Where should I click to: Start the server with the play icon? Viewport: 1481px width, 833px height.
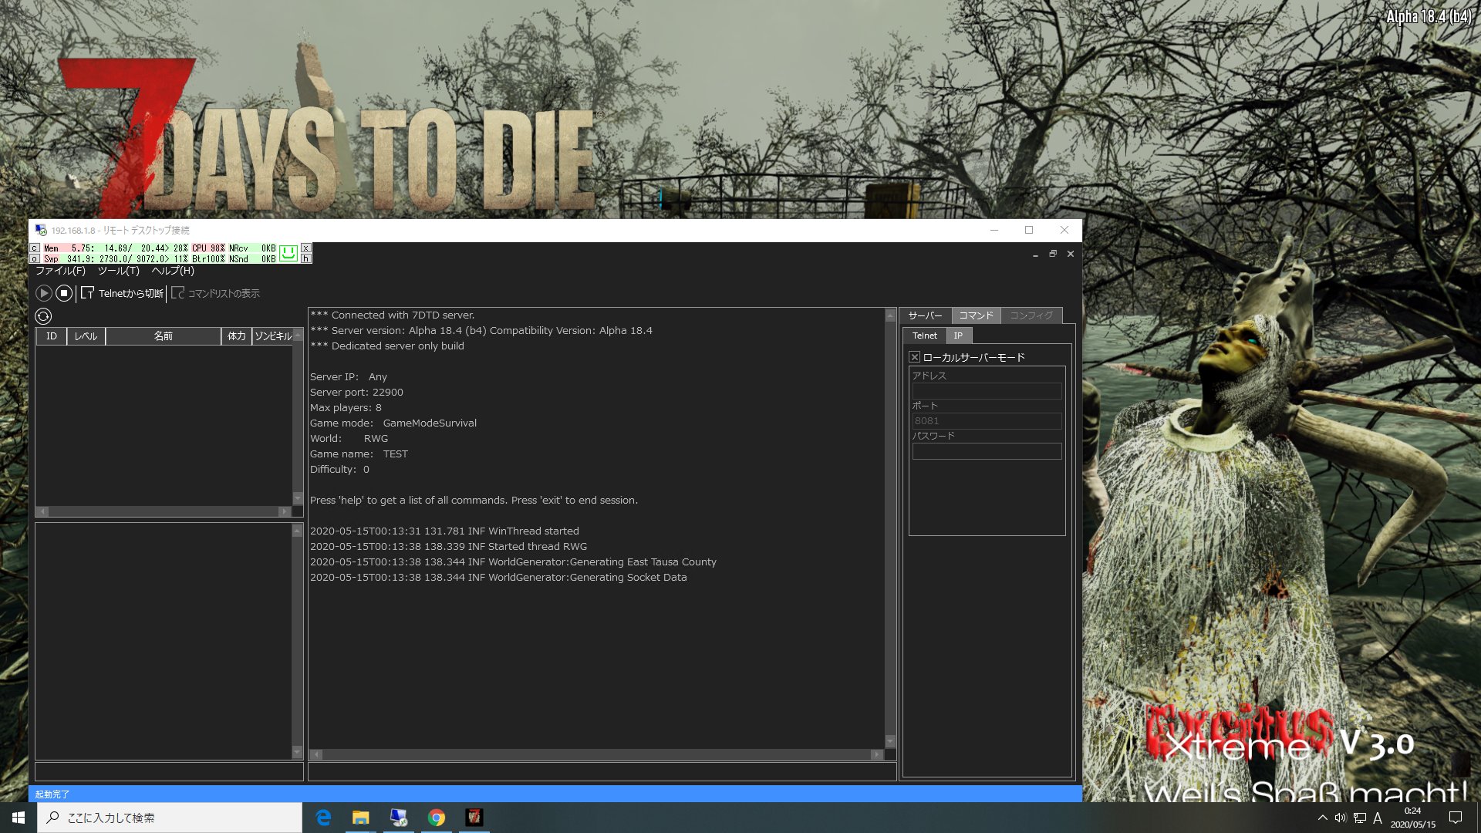44,293
